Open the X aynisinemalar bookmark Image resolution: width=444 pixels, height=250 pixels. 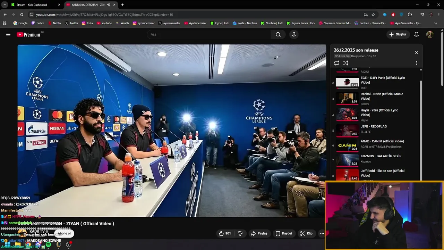[x=169, y=23]
